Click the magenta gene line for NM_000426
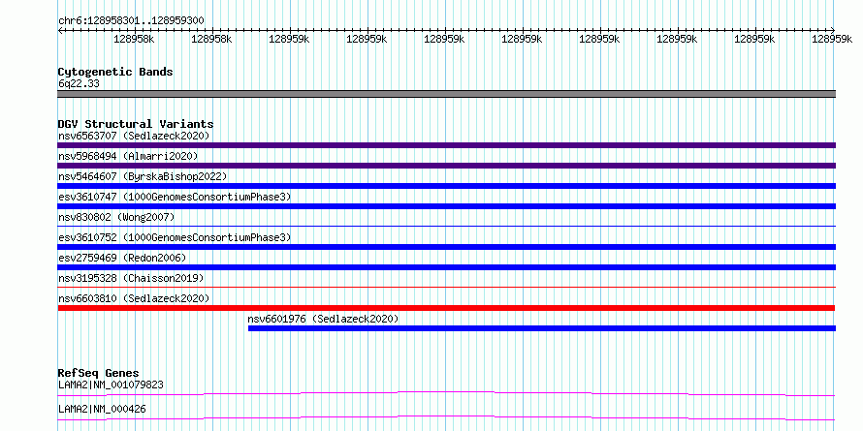863x431 pixels. pos(446,417)
